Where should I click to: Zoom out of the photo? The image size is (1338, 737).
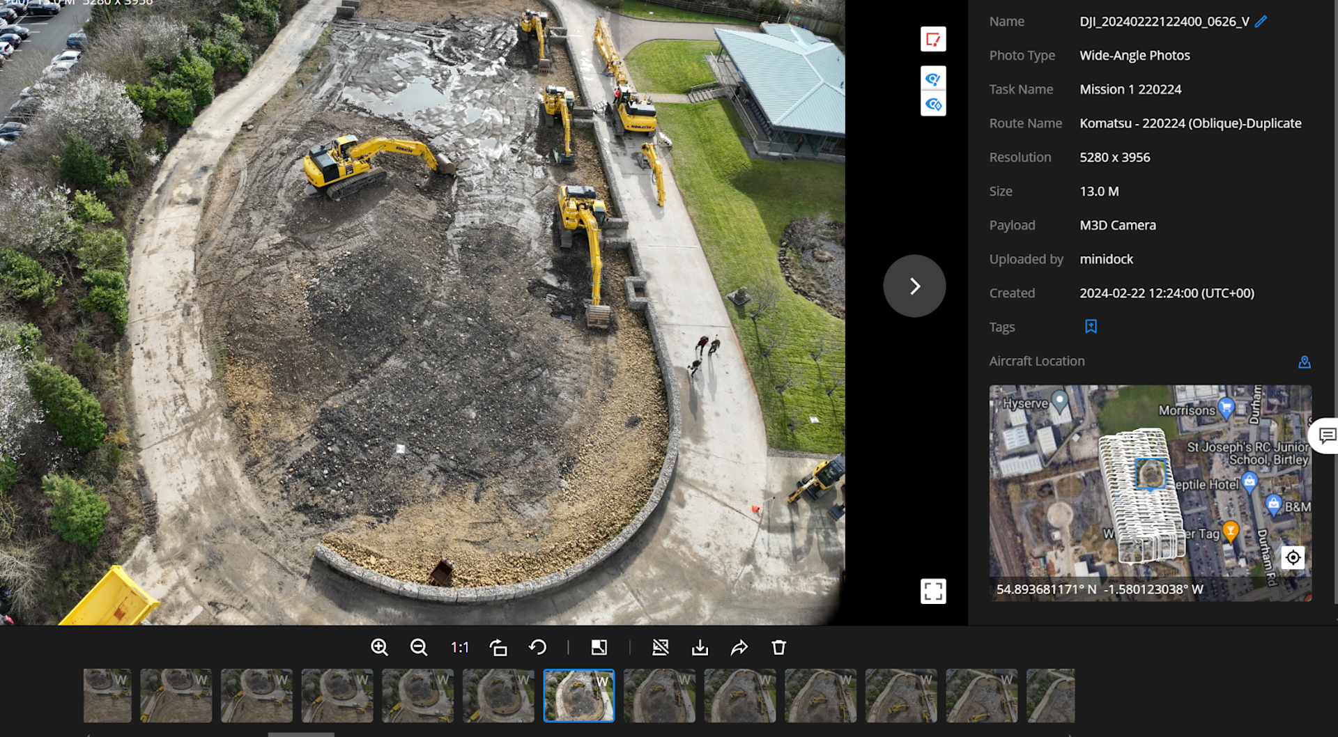point(419,648)
